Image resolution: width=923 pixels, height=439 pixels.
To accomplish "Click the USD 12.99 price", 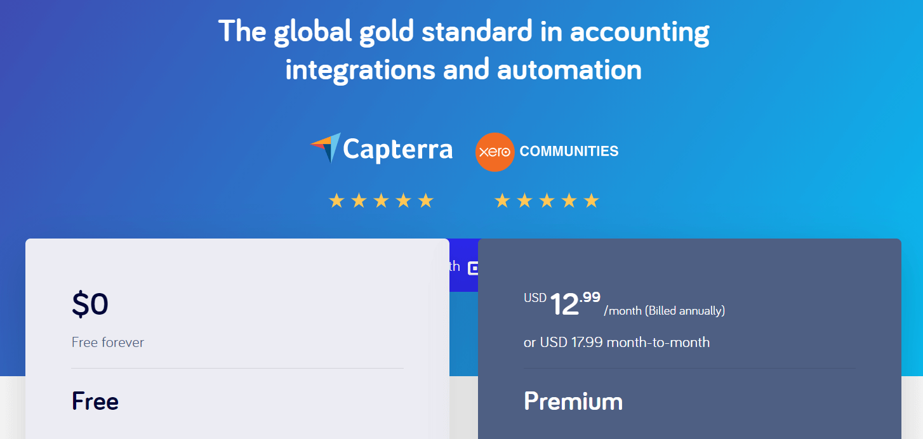I will [562, 303].
